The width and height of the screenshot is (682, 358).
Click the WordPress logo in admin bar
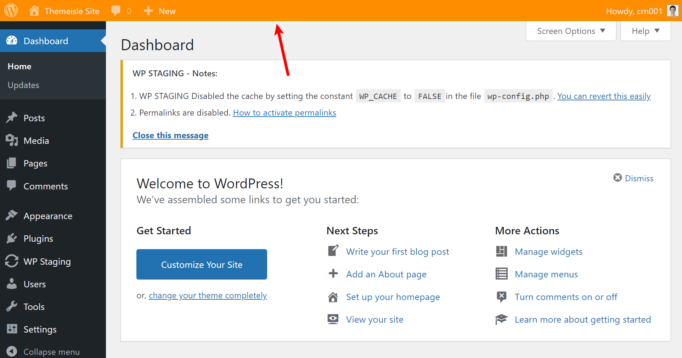(11, 11)
